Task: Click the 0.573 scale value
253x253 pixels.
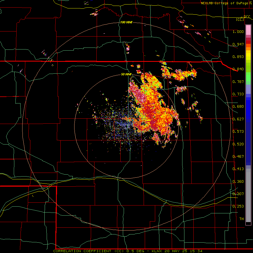Action: point(238,132)
